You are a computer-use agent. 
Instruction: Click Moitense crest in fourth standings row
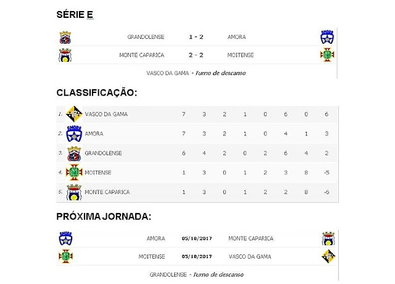(x=74, y=172)
